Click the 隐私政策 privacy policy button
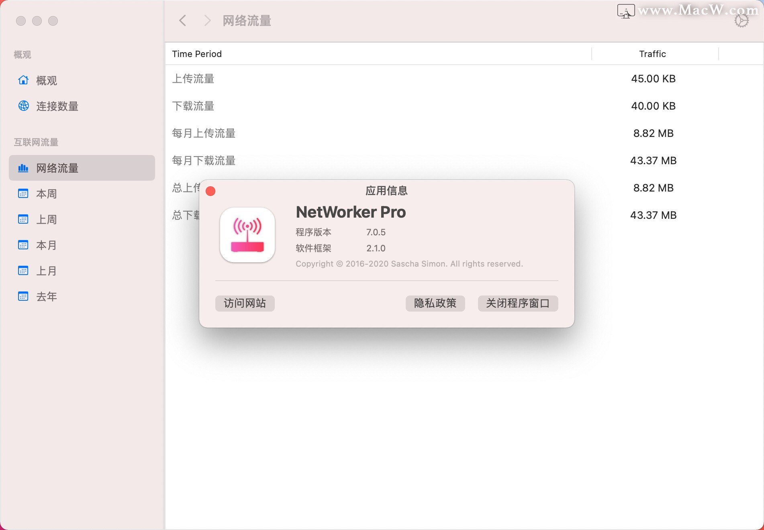The height and width of the screenshot is (530, 764). tap(435, 304)
